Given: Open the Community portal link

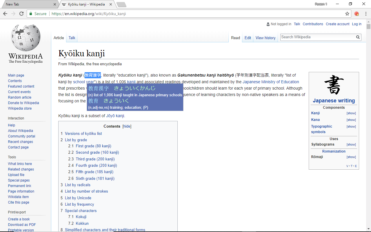Looking at the screenshot, I should [x=21, y=136].
